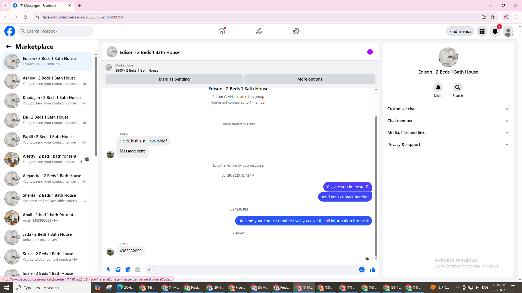Click More options button
Viewport: 522px width, 293px height.
(310, 79)
